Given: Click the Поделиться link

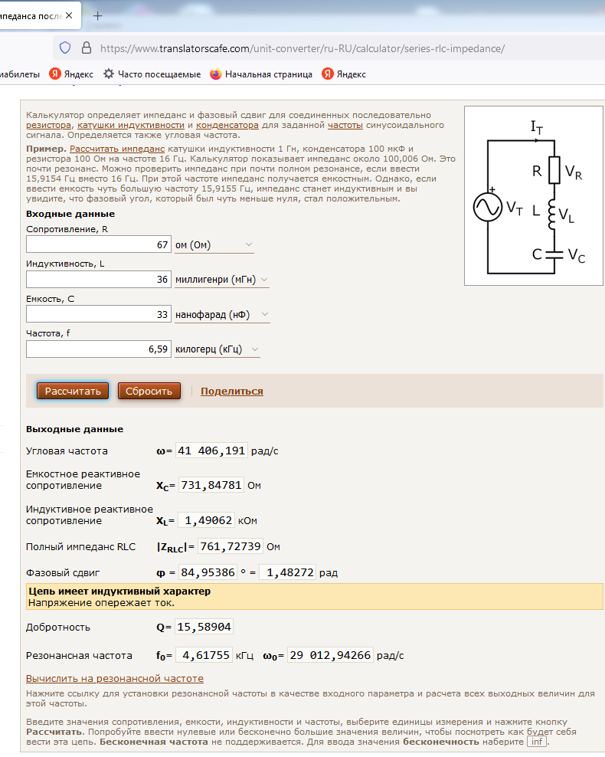Looking at the screenshot, I should 231,391.
